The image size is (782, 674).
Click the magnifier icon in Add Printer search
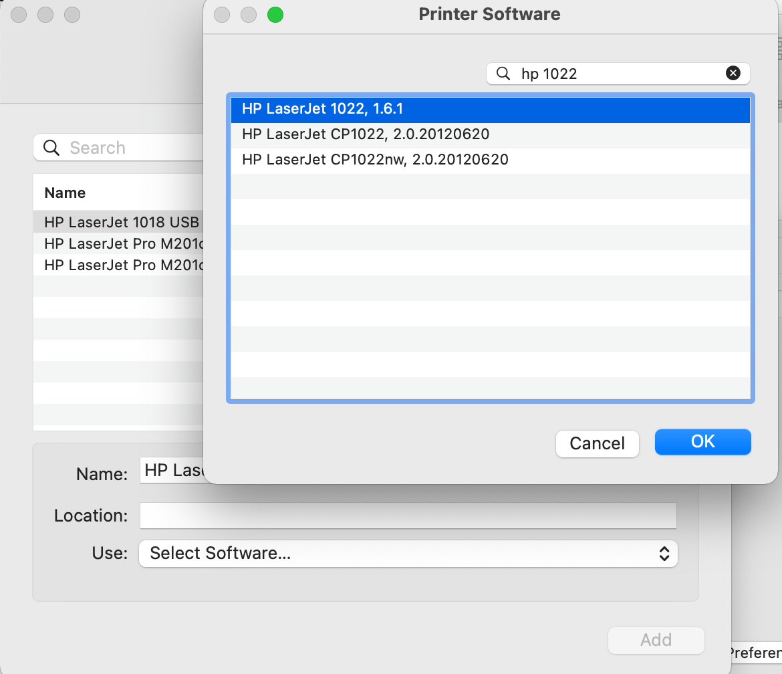click(x=51, y=148)
